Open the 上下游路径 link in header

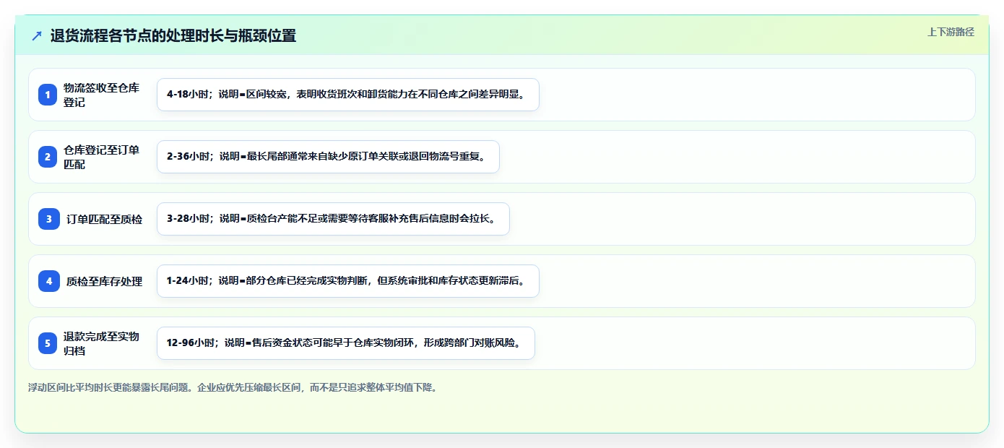(951, 32)
